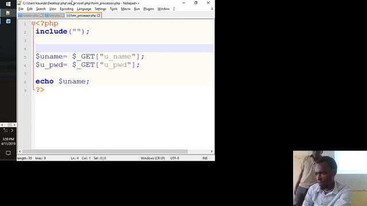Click the webcam video thumbnail overlay
This screenshot has height=206, width=367.
tap(330, 178)
